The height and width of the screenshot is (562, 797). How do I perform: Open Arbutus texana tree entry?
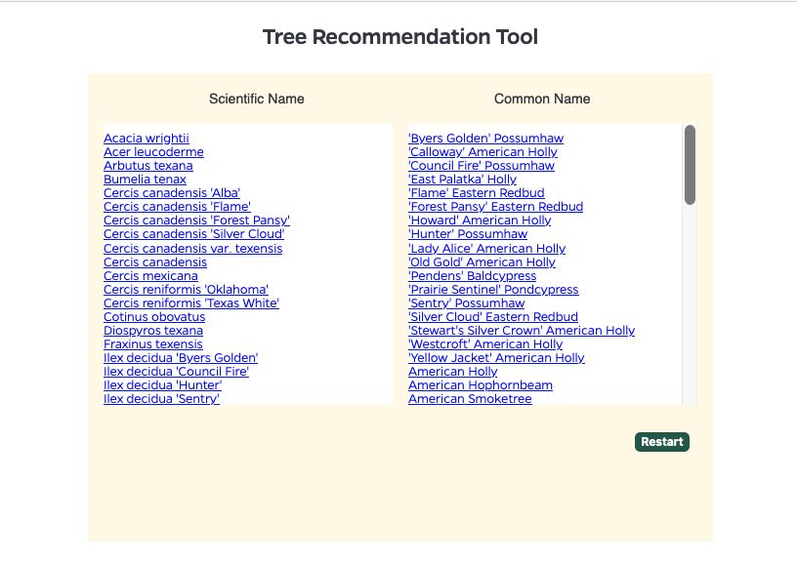click(148, 166)
